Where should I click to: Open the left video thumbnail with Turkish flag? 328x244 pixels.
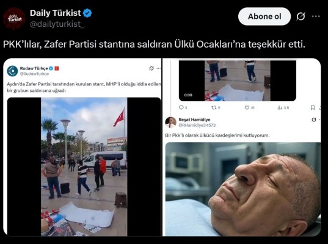[x=84, y=167]
